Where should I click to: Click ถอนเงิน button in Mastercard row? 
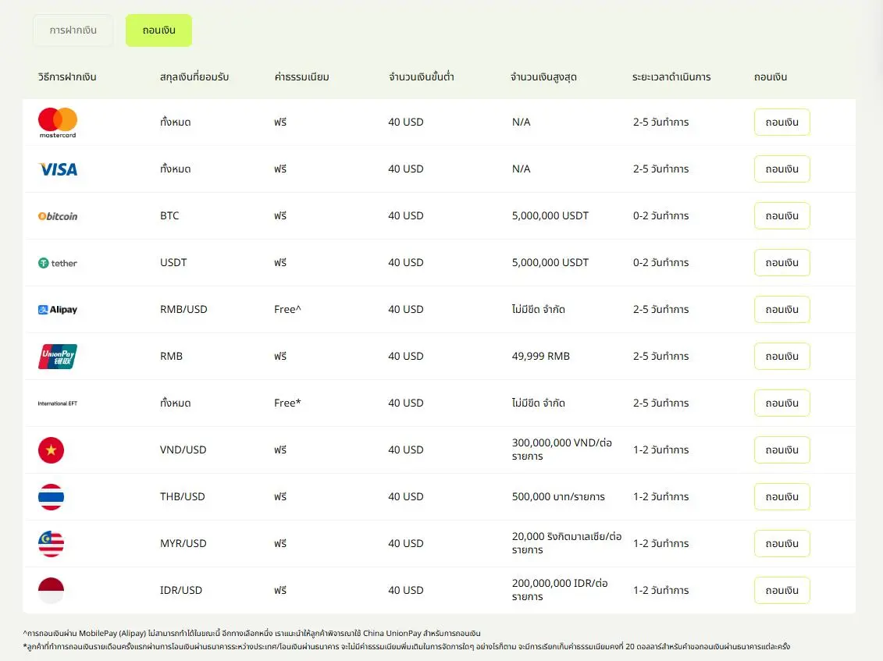pyautogui.click(x=782, y=123)
